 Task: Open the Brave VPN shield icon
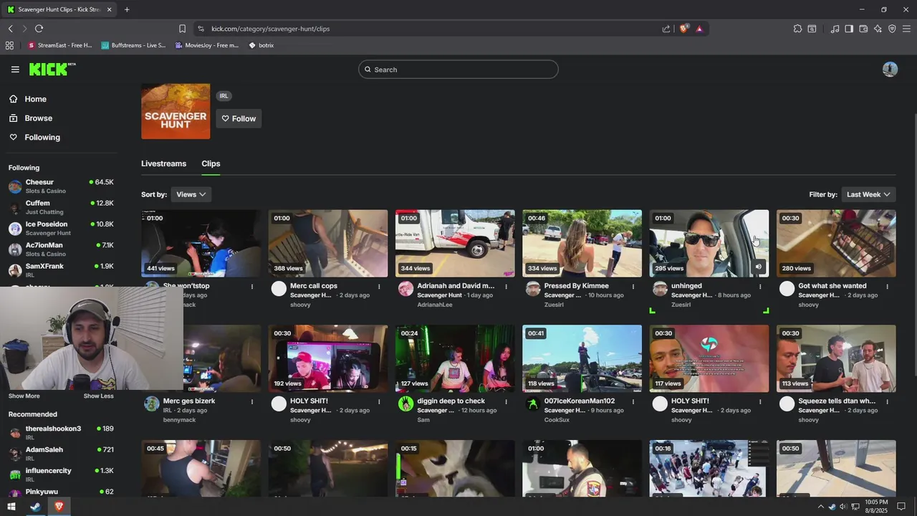[x=892, y=29]
